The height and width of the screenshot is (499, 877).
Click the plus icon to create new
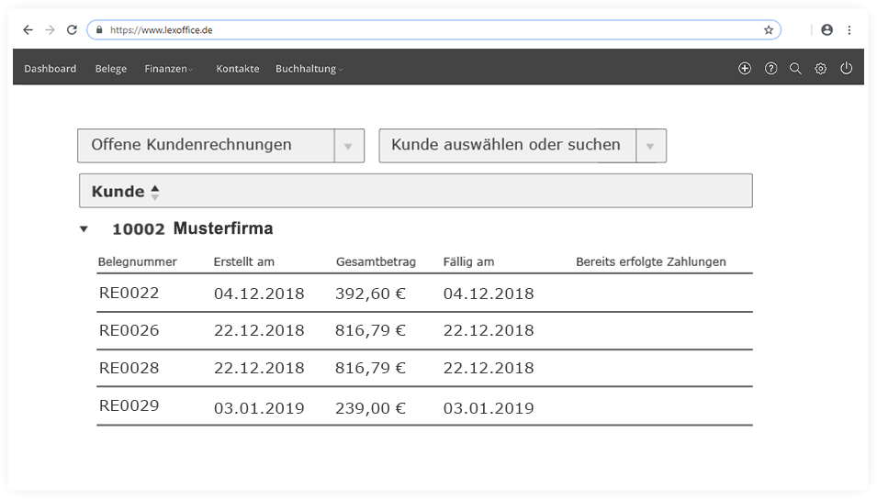pos(745,69)
